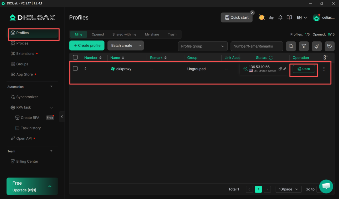Switch to the Opened tab
Screen dimensions: 339x199
tap(98, 34)
